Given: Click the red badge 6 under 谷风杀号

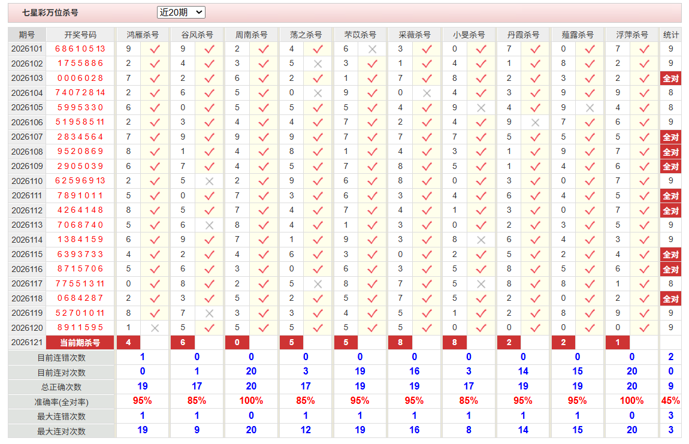Looking at the screenshot, I should [183, 343].
